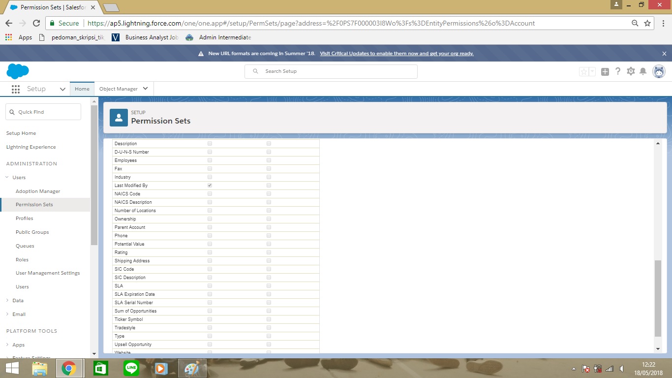Screen dimensions: 672x378
Task: Open the user avatar profile menu
Action: [x=659, y=71]
